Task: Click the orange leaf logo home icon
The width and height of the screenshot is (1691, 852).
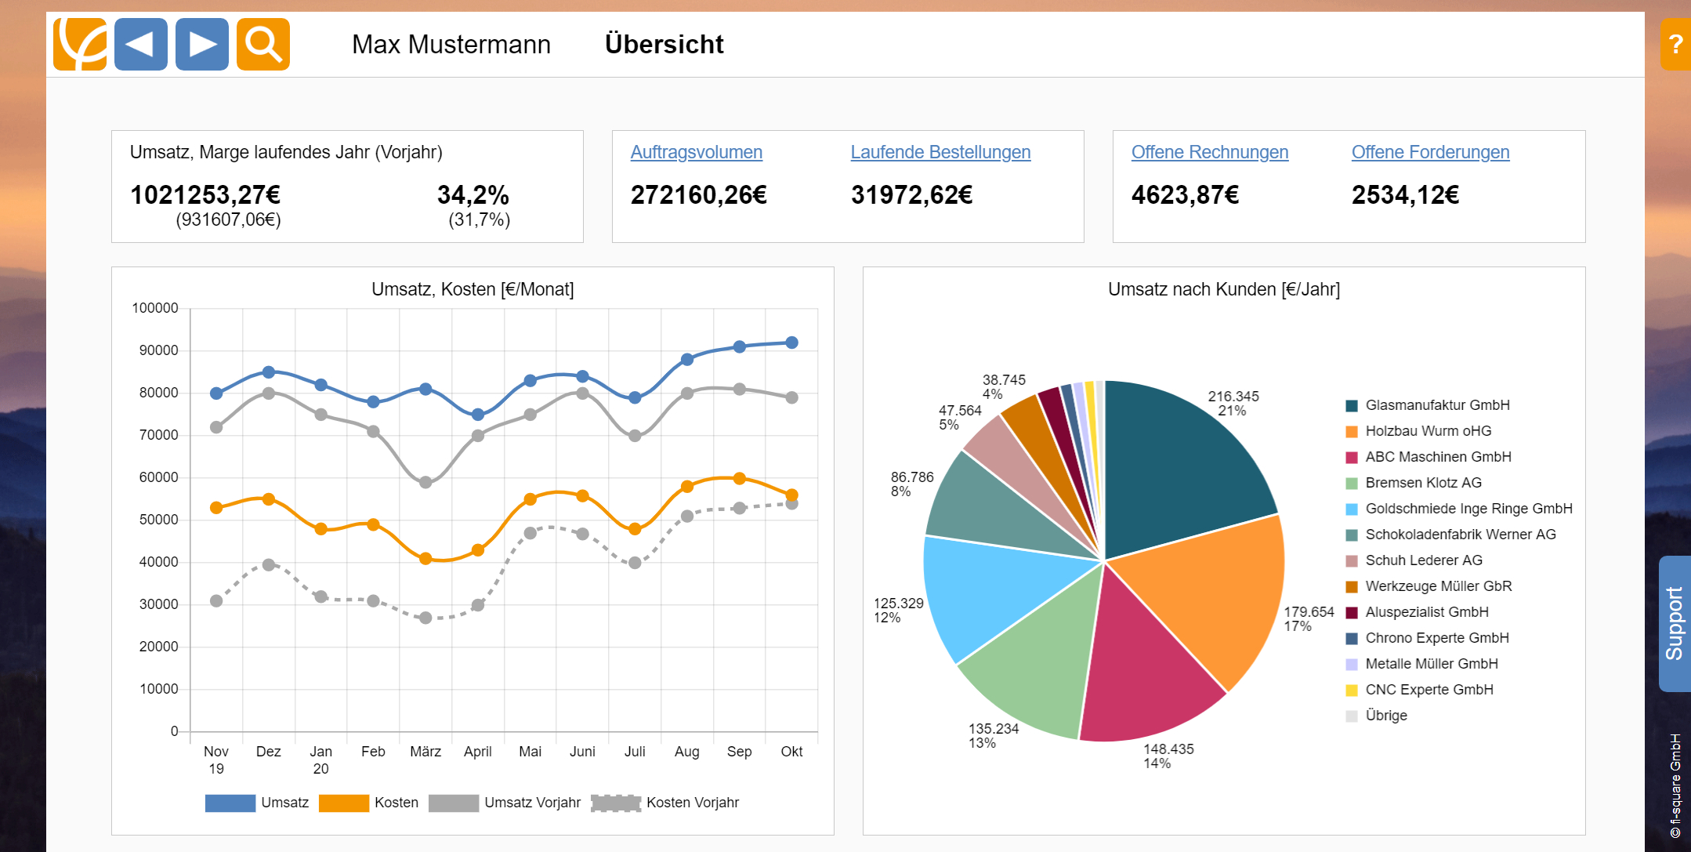Action: [x=80, y=45]
